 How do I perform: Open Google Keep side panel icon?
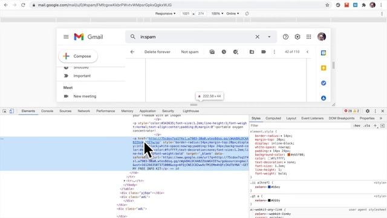324,68
